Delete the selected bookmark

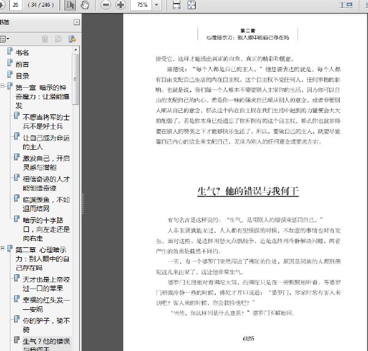45,39
